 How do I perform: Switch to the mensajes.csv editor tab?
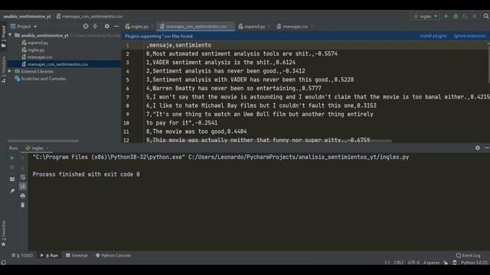(294, 27)
